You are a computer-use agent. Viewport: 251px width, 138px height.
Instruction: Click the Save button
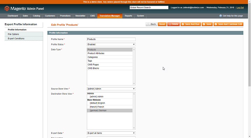coord(207,24)
